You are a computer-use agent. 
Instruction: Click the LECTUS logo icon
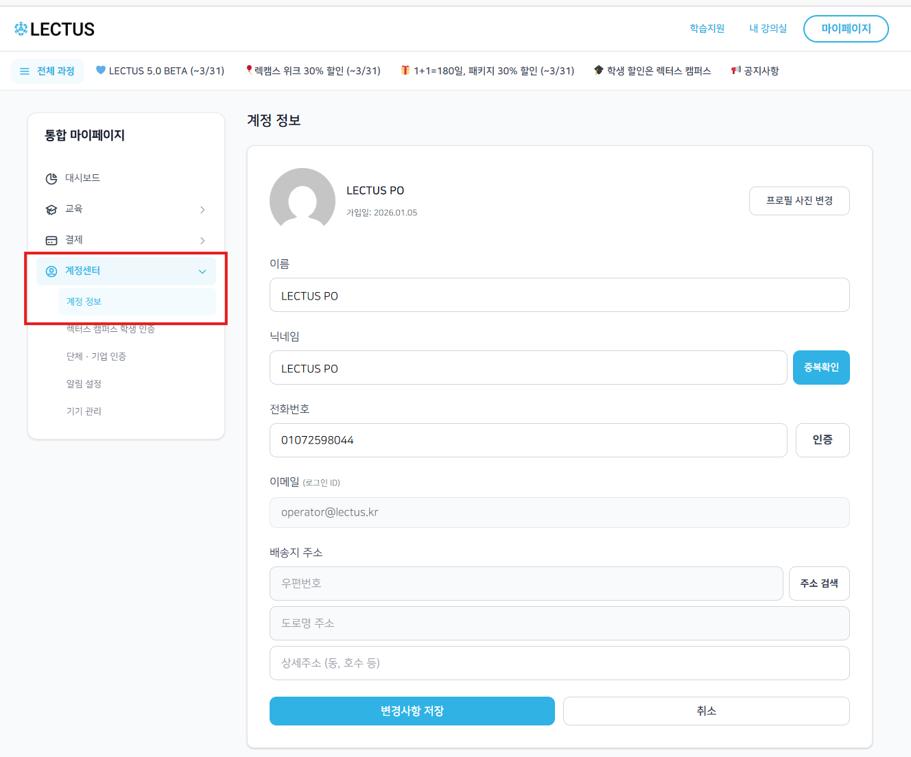click(x=21, y=29)
